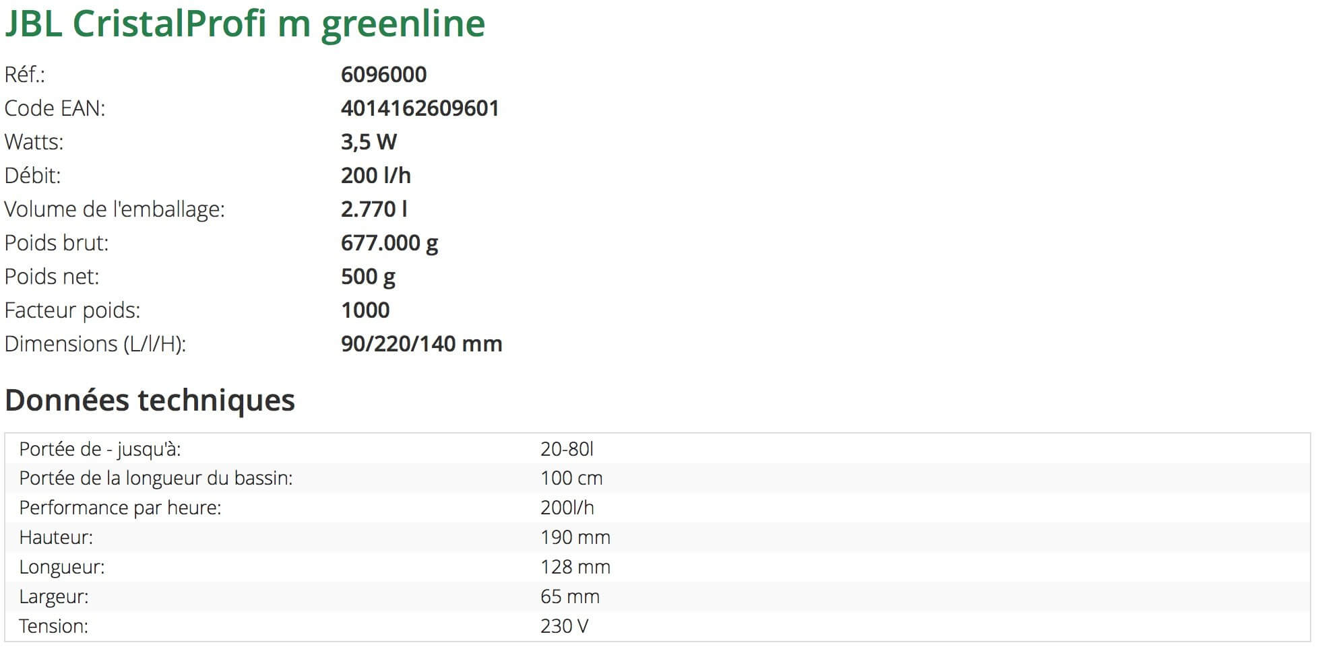Click the Tension row label
This screenshot has width=1318, height=653.
54,627
